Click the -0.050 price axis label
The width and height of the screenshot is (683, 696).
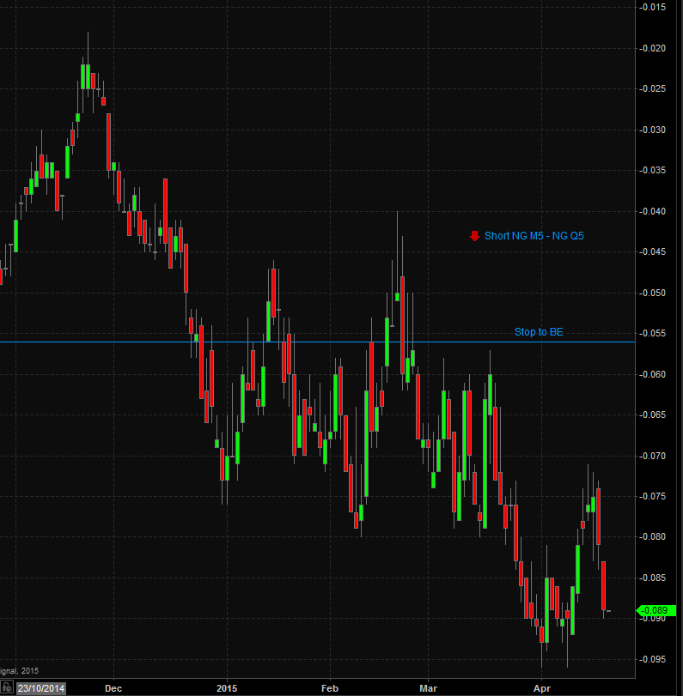coord(653,293)
